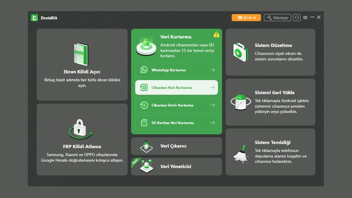Click arrow next to SD Karttan Veri Kurtarma
Image resolution: width=352 pixels, height=198 pixels.
pos(213,123)
